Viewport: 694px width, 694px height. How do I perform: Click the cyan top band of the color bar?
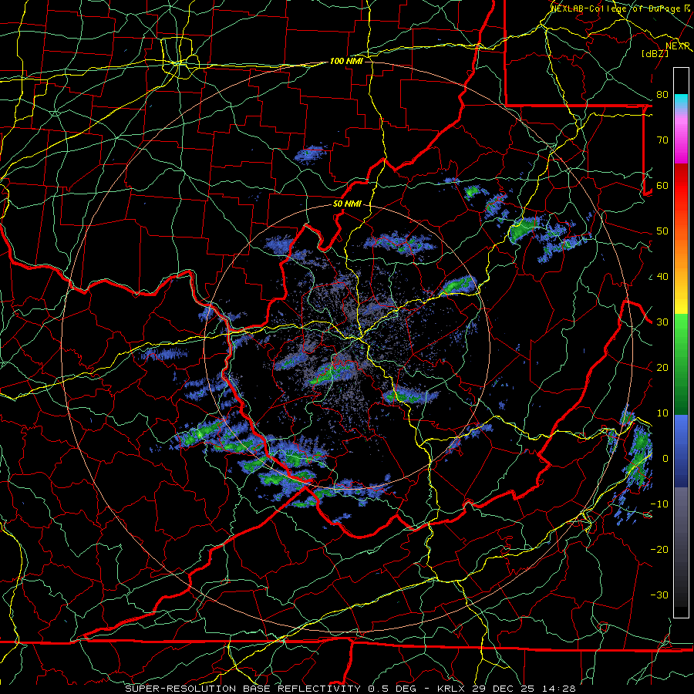(x=681, y=101)
